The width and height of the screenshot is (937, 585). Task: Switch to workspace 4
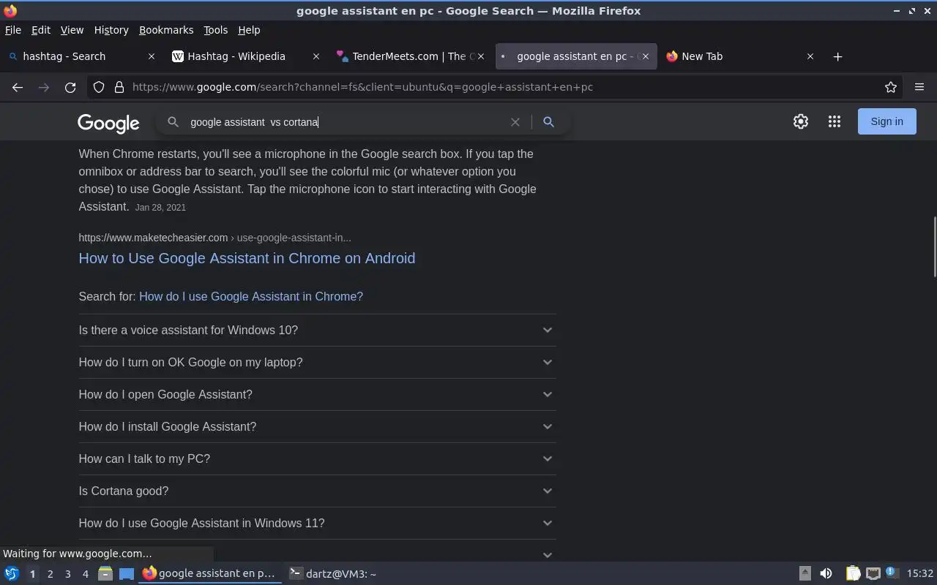tap(85, 574)
